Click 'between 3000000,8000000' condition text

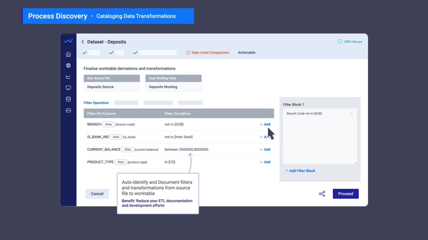[x=186, y=150]
